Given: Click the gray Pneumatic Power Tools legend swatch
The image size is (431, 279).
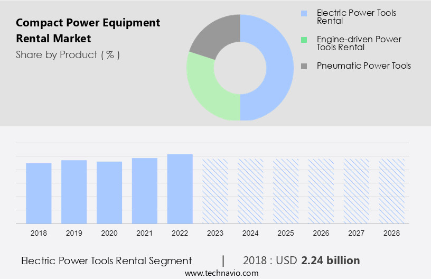Looking at the screenshot, I should pos(303,66).
